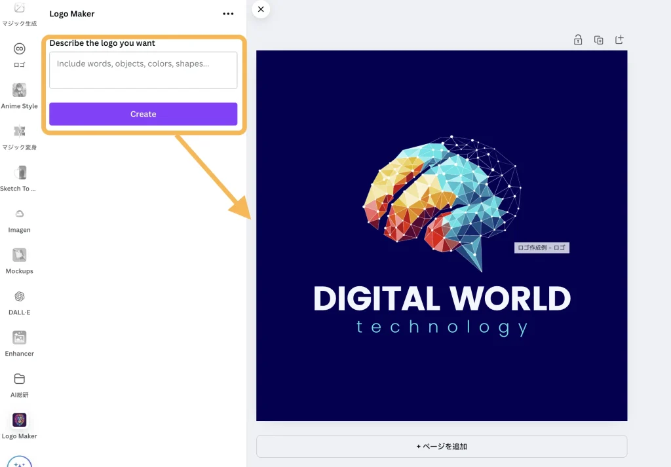Close the Logo Maker panel

[261, 9]
